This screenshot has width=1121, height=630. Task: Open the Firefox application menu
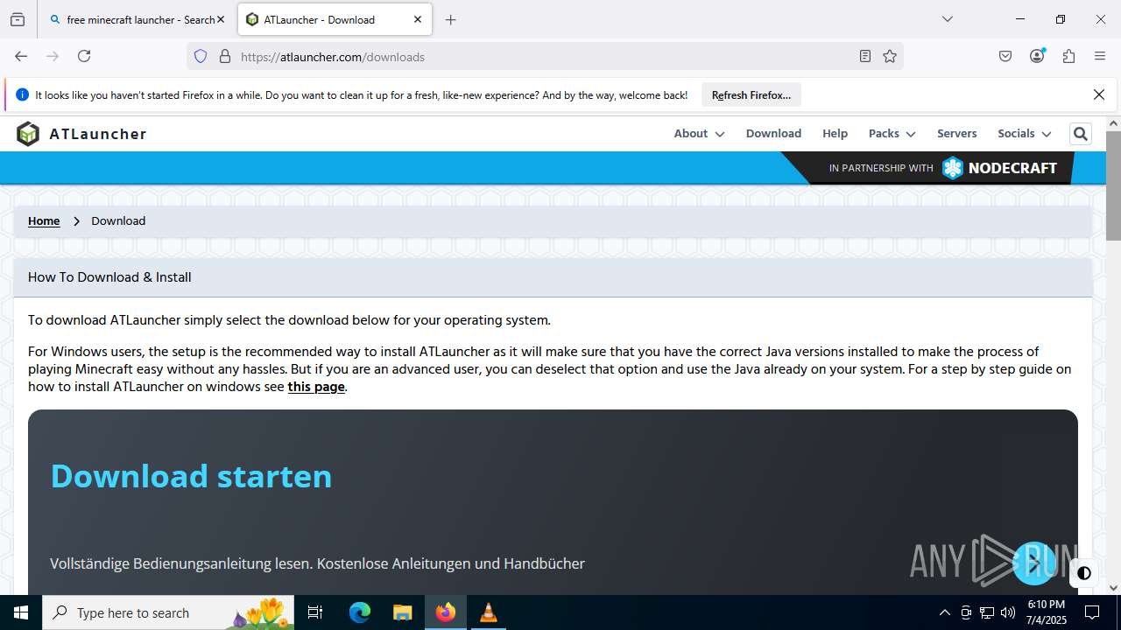[1100, 56]
